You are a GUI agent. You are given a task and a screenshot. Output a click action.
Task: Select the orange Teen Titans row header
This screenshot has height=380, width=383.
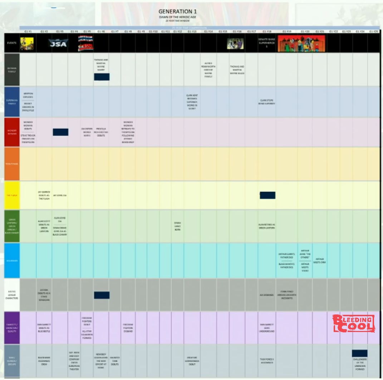point(11,164)
